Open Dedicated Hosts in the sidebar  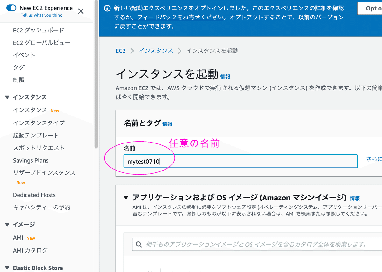(x=34, y=195)
